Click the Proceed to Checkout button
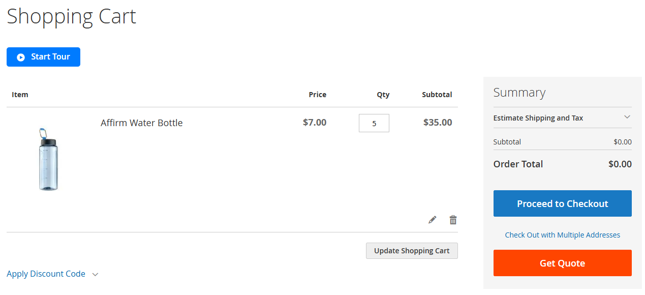The image size is (645, 295). click(562, 203)
